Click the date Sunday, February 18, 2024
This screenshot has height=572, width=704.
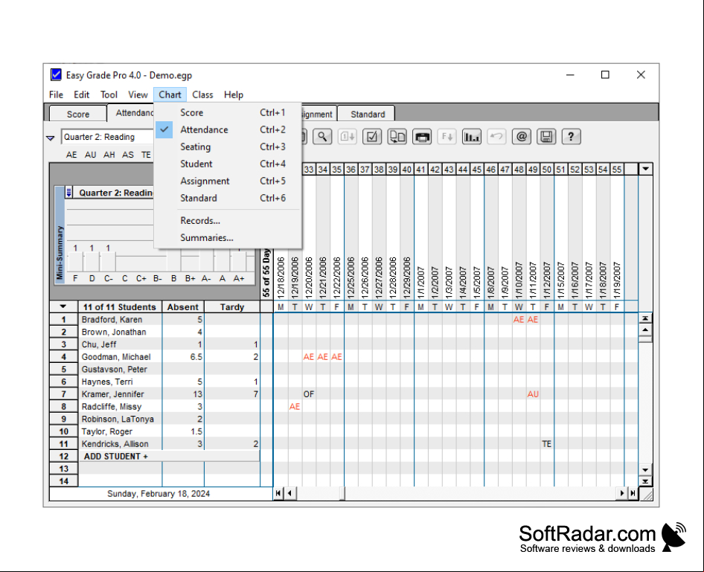(x=159, y=493)
